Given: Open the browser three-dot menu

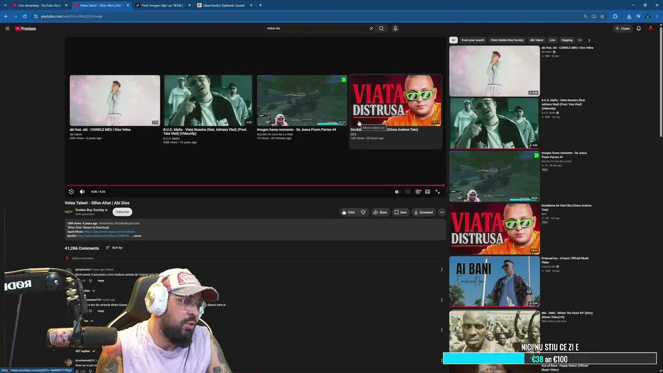Looking at the screenshot, I should [x=658, y=16].
